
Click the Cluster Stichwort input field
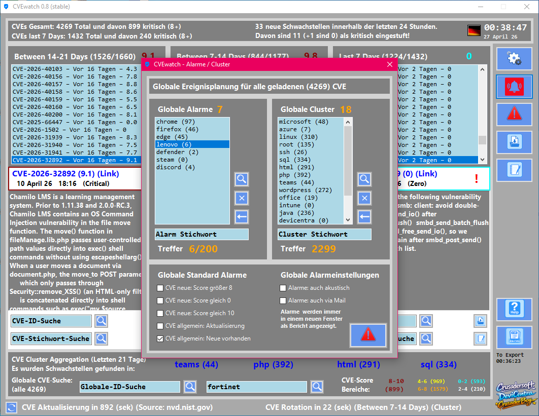324,235
